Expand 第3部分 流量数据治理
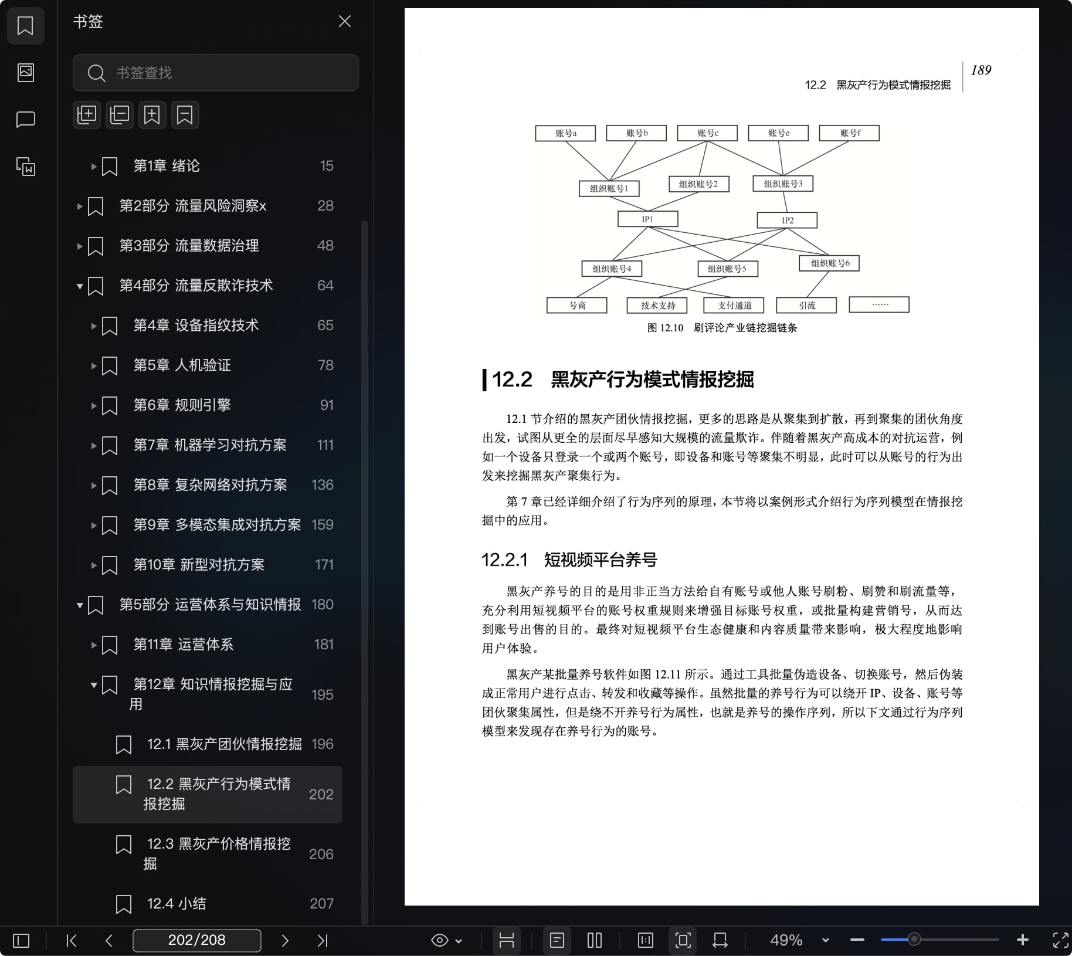Image resolution: width=1072 pixels, height=956 pixels. click(79, 246)
